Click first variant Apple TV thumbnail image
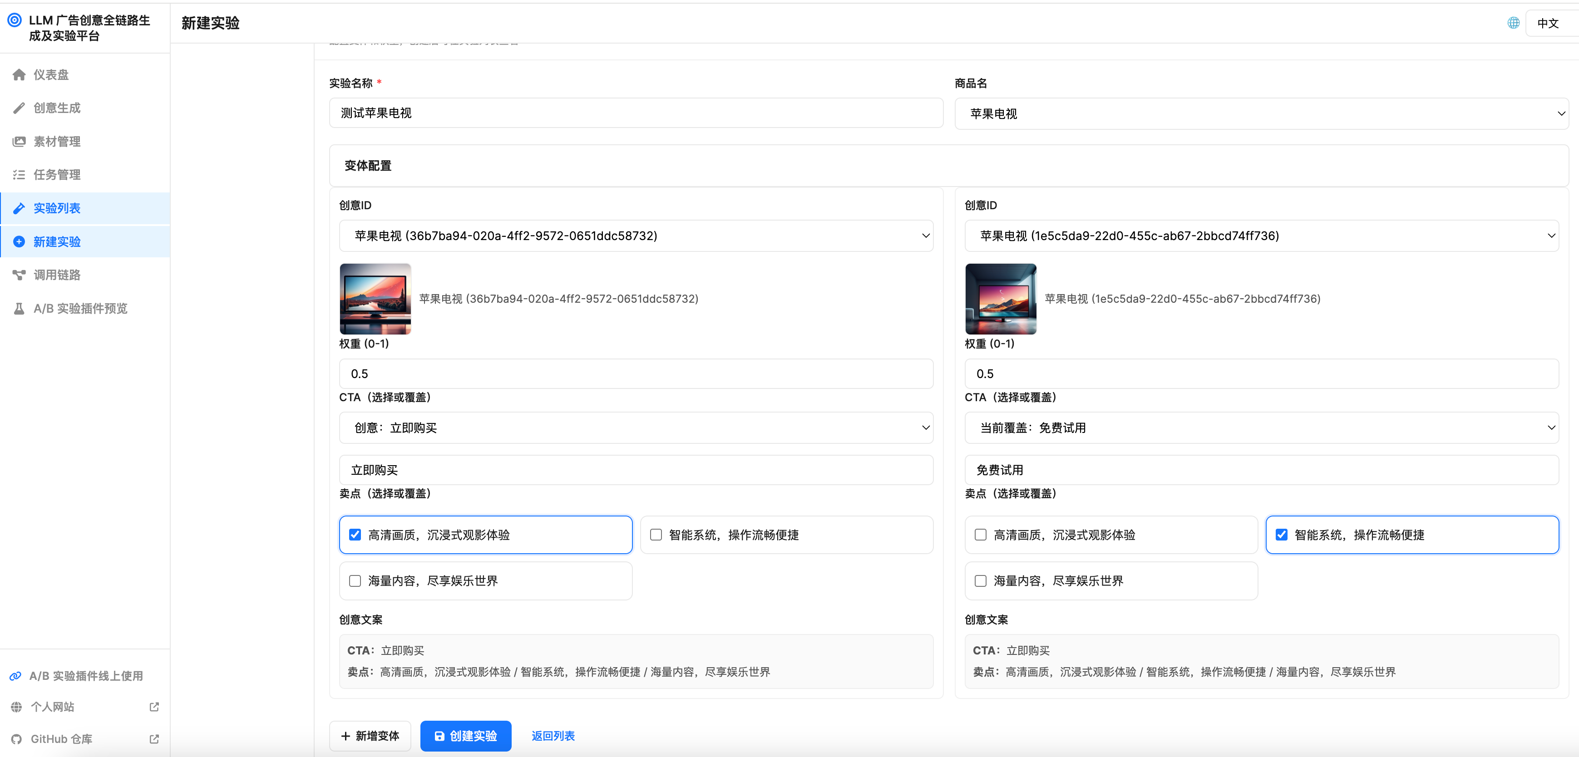The width and height of the screenshot is (1579, 757). click(x=375, y=299)
